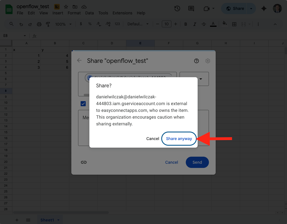Image resolution: width=287 pixels, height=224 pixels.
Task: Expand the Share button dropdown arrow
Action: tap(251, 8)
